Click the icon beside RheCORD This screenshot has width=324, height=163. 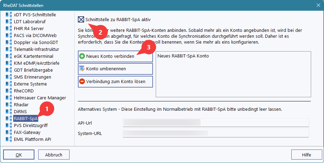tap(9, 91)
